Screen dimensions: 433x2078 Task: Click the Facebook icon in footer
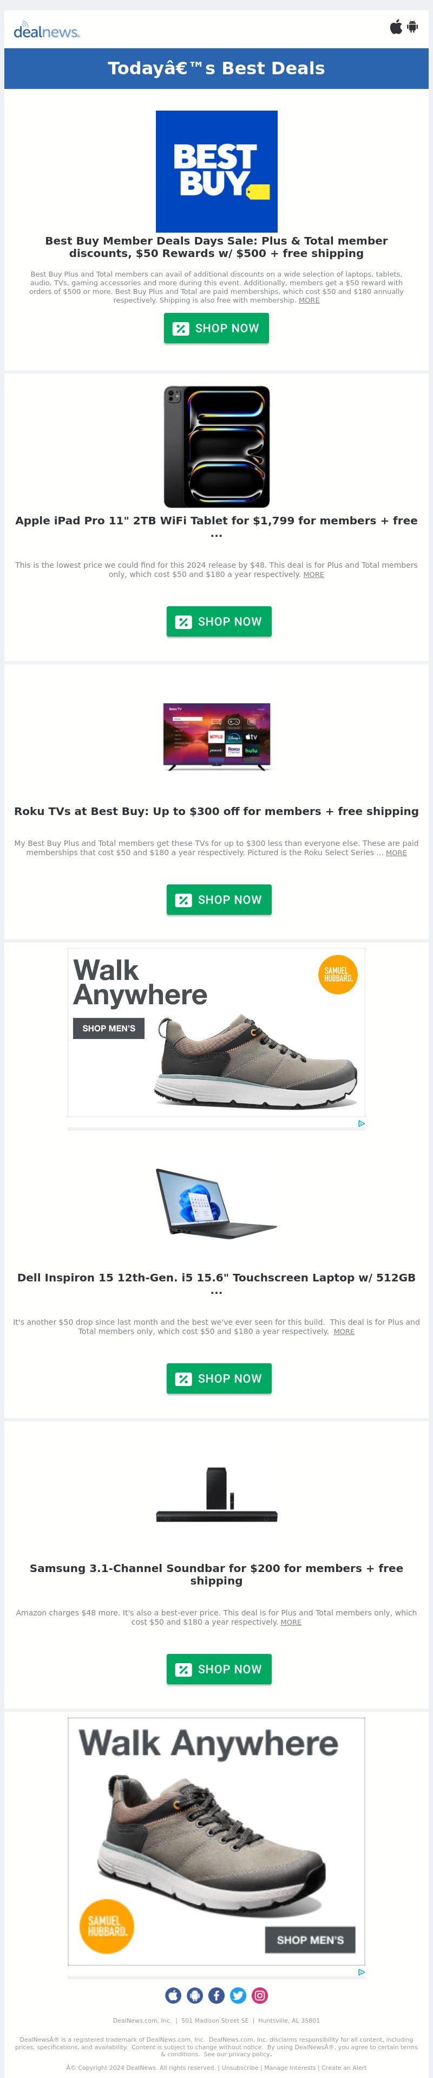216,1995
